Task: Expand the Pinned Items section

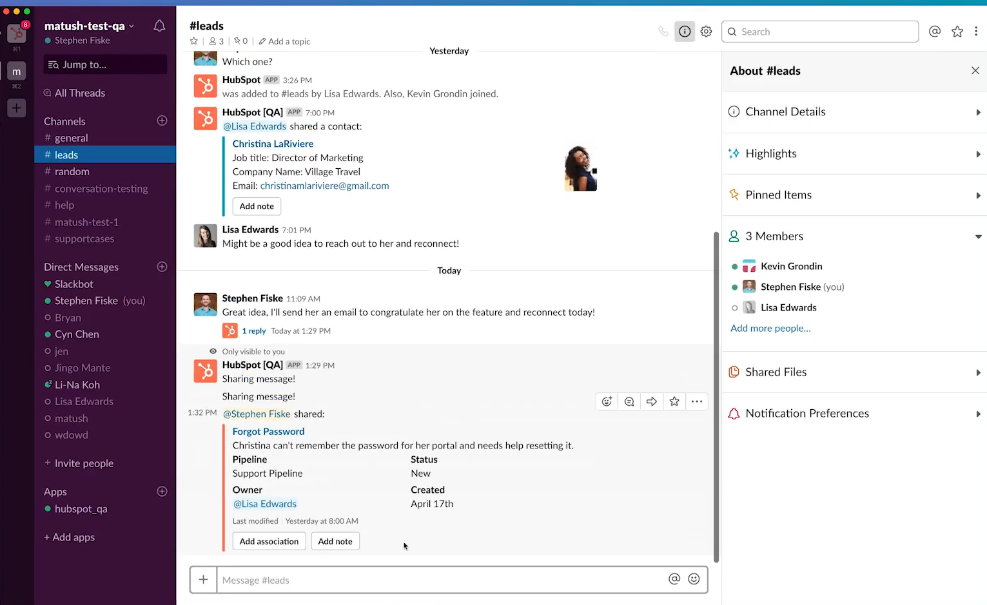Action: (x=854, y=195)
